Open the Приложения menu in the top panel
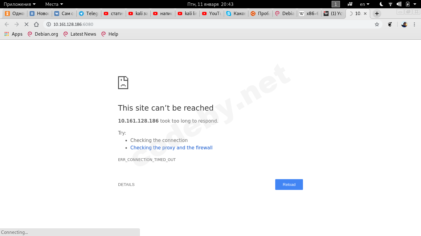Image resolution: width=421 pixels, height=236 pixels. click(19, 4)
